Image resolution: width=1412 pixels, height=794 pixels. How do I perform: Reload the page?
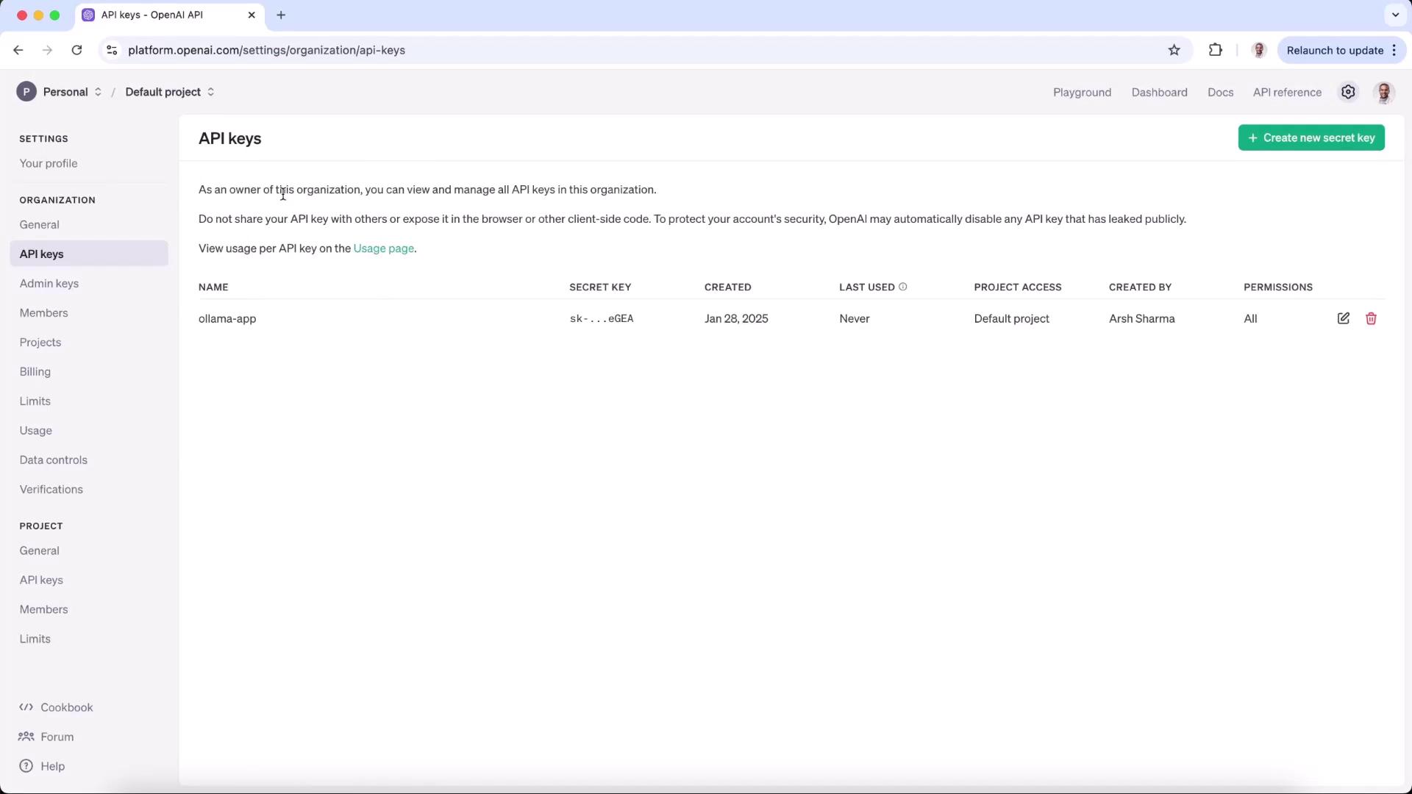tap(76, 50)
